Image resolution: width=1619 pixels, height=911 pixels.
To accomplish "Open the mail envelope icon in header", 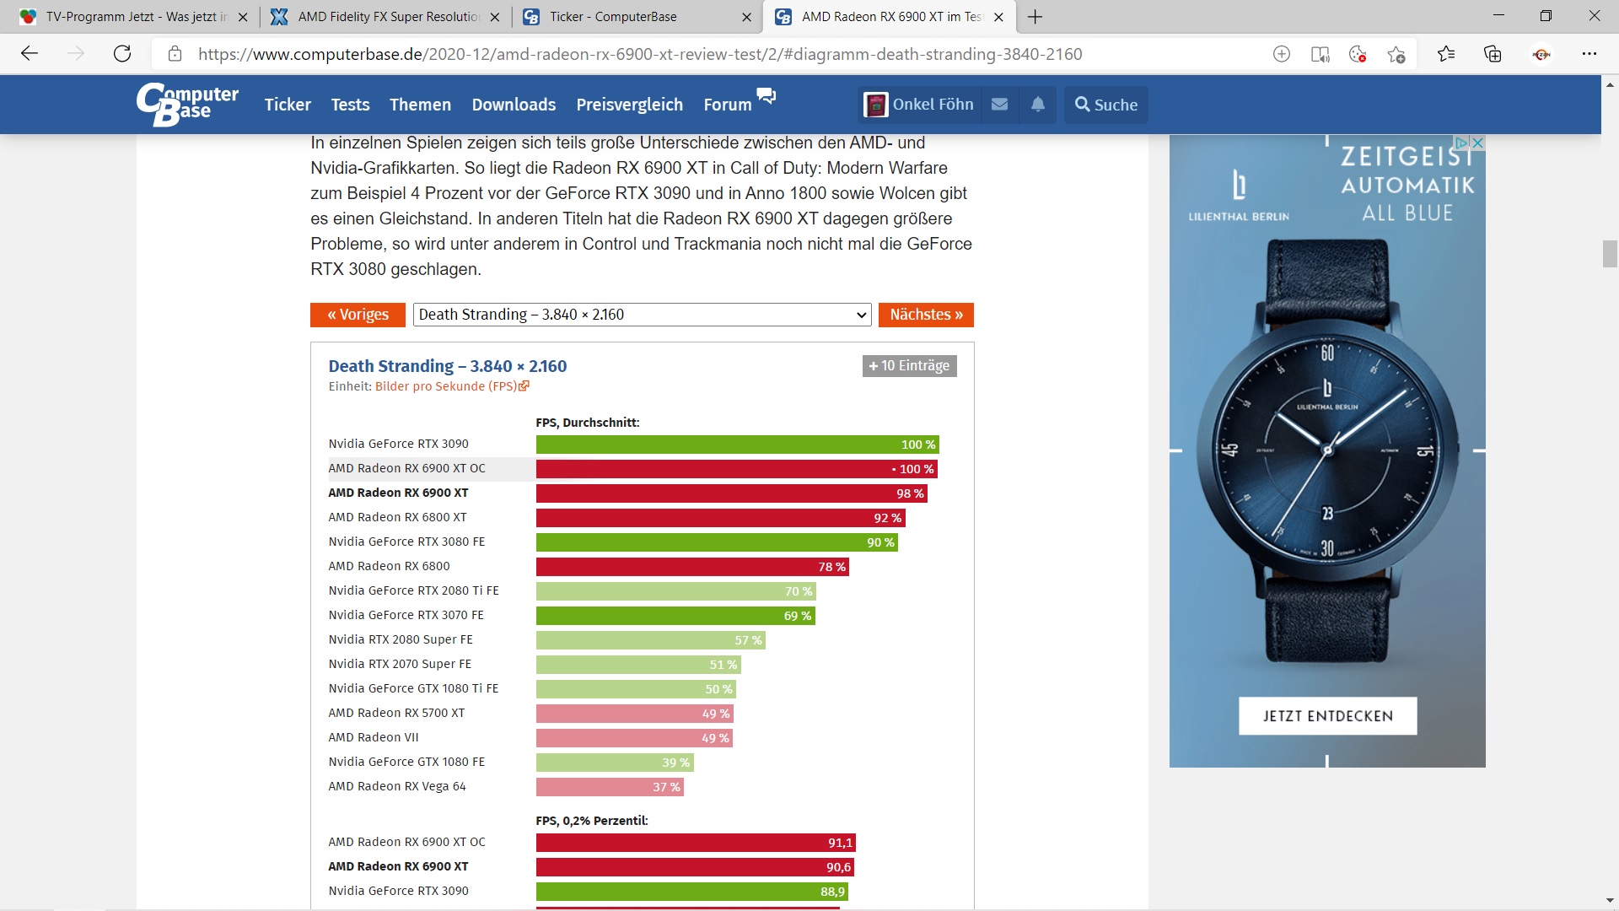I will point(999,105).
